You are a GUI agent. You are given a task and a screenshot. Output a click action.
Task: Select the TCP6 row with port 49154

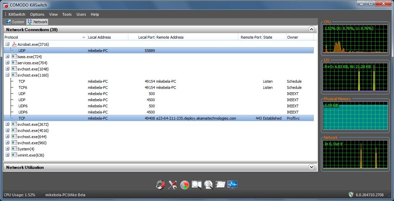point(158,88)
